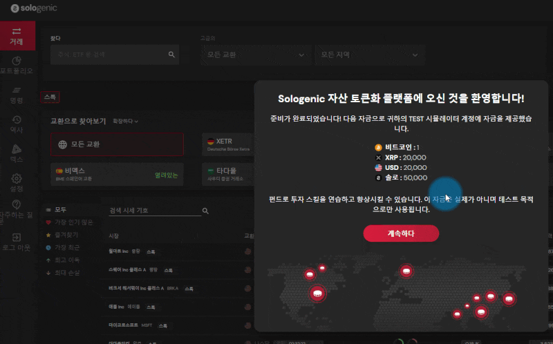Filter by 최고 이득 top gainers
Viewport: 553px width, 344px height.
pos(63,260)
